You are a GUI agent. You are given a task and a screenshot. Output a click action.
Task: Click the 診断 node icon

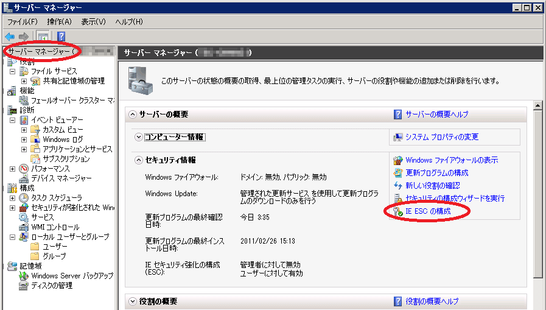coord(12,110)
